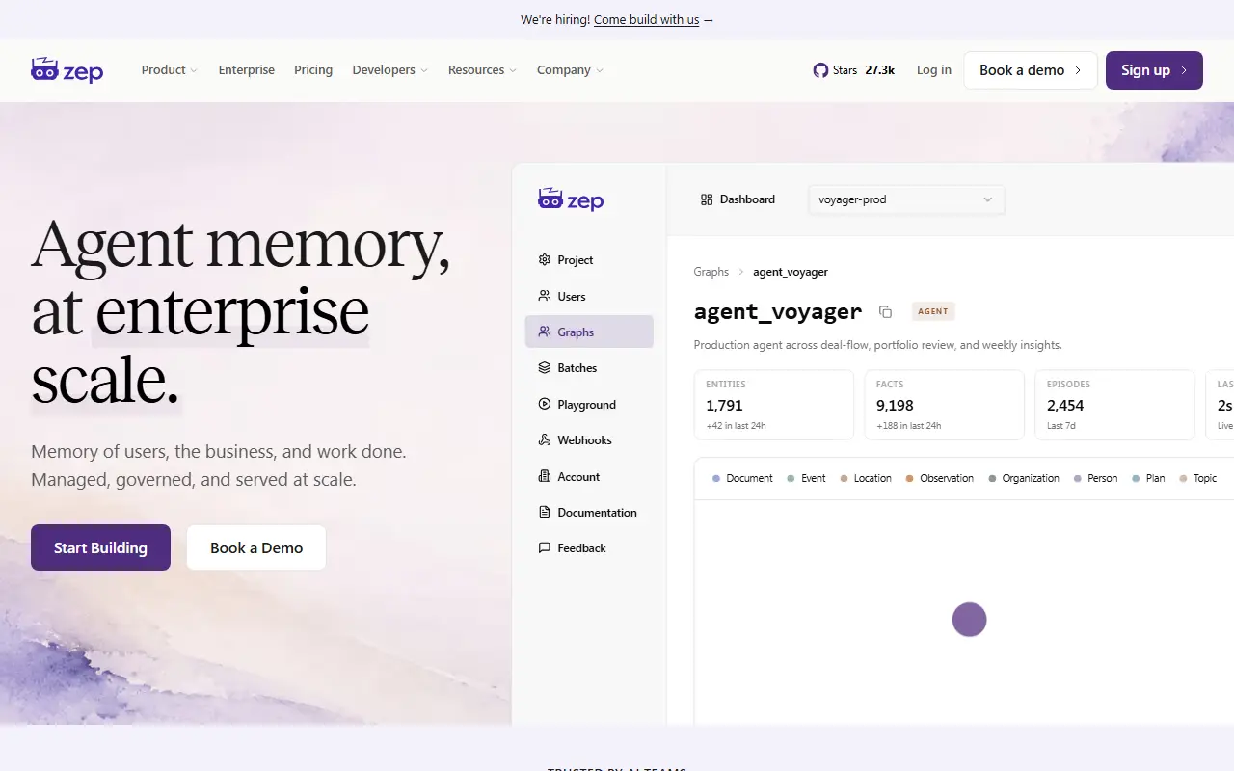Click the Graphs icon in the sidebar
The image size is (1234, 771).
coord(545,332)
